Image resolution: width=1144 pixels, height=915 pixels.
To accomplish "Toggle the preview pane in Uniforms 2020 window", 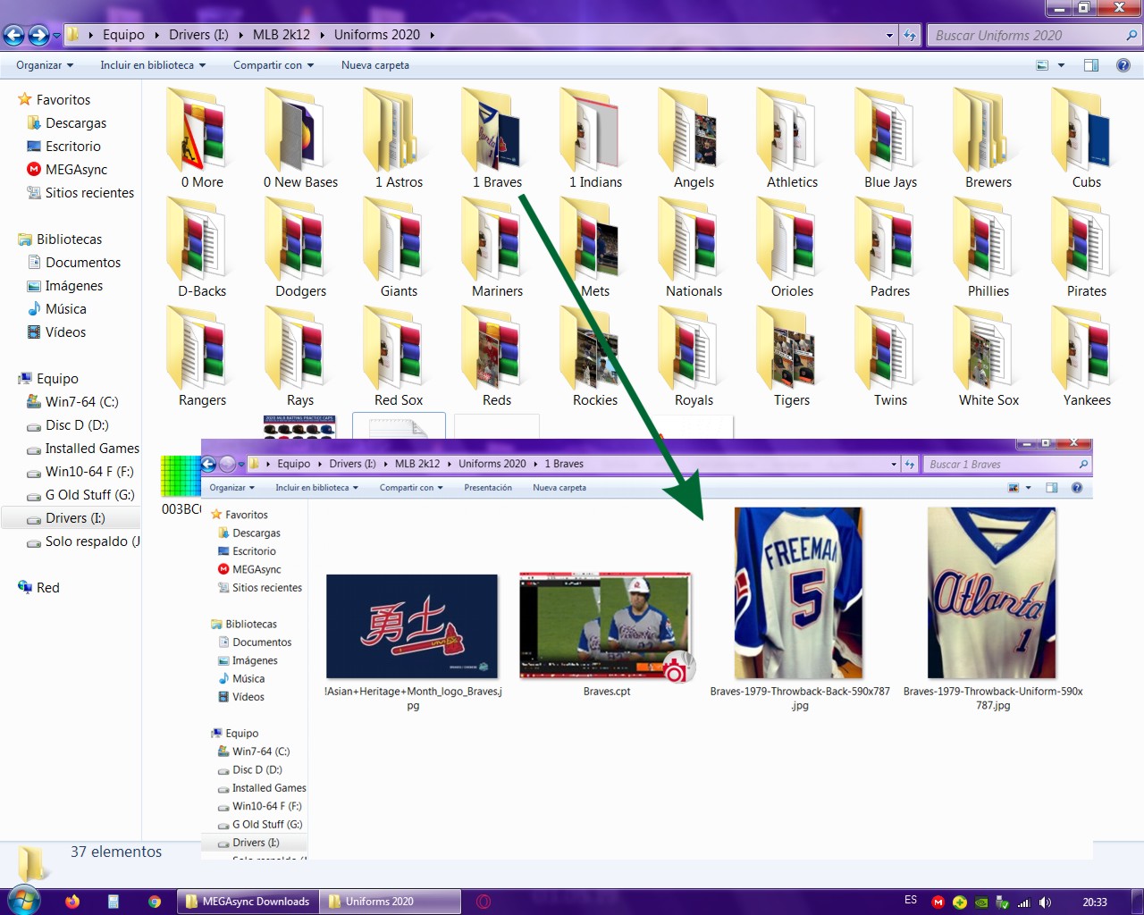I will coord(1090,65).
